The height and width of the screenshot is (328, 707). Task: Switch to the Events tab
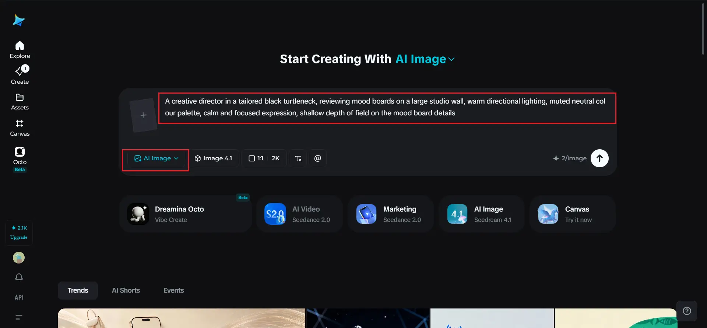pyautogui.click(x=174, y=290)
